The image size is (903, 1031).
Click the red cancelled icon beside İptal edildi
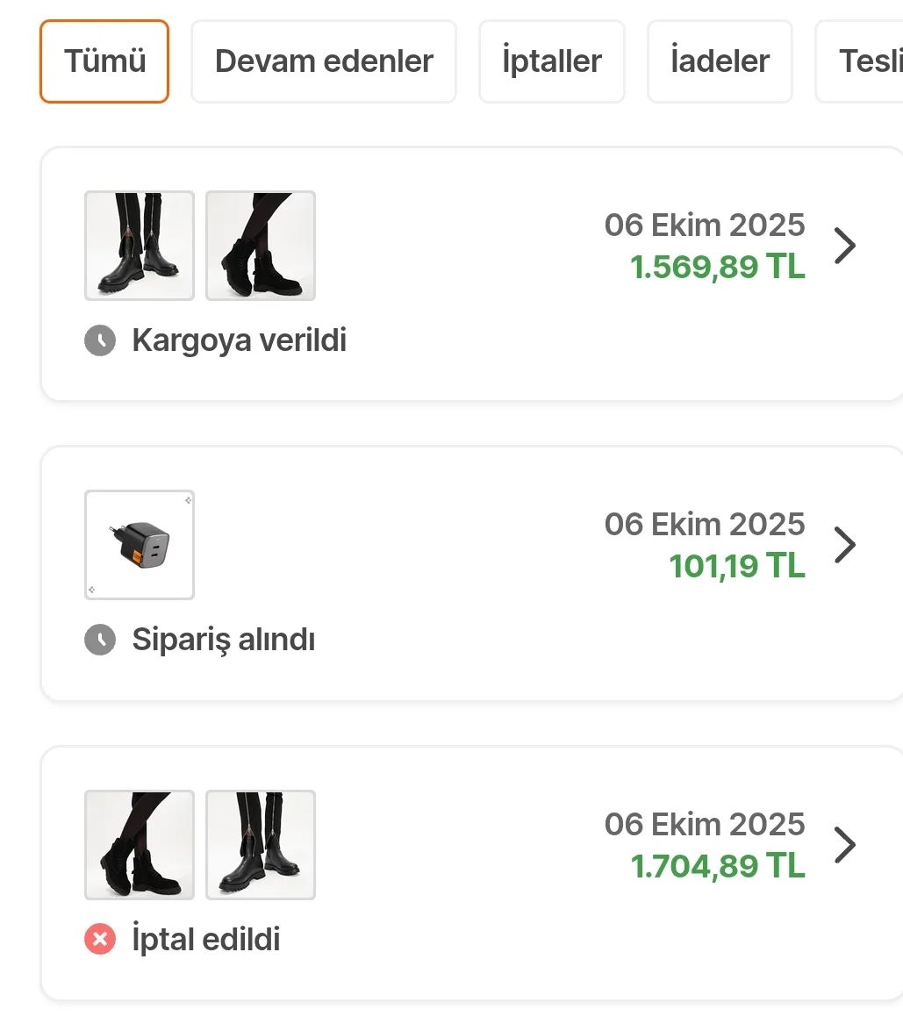click(100, 941)
